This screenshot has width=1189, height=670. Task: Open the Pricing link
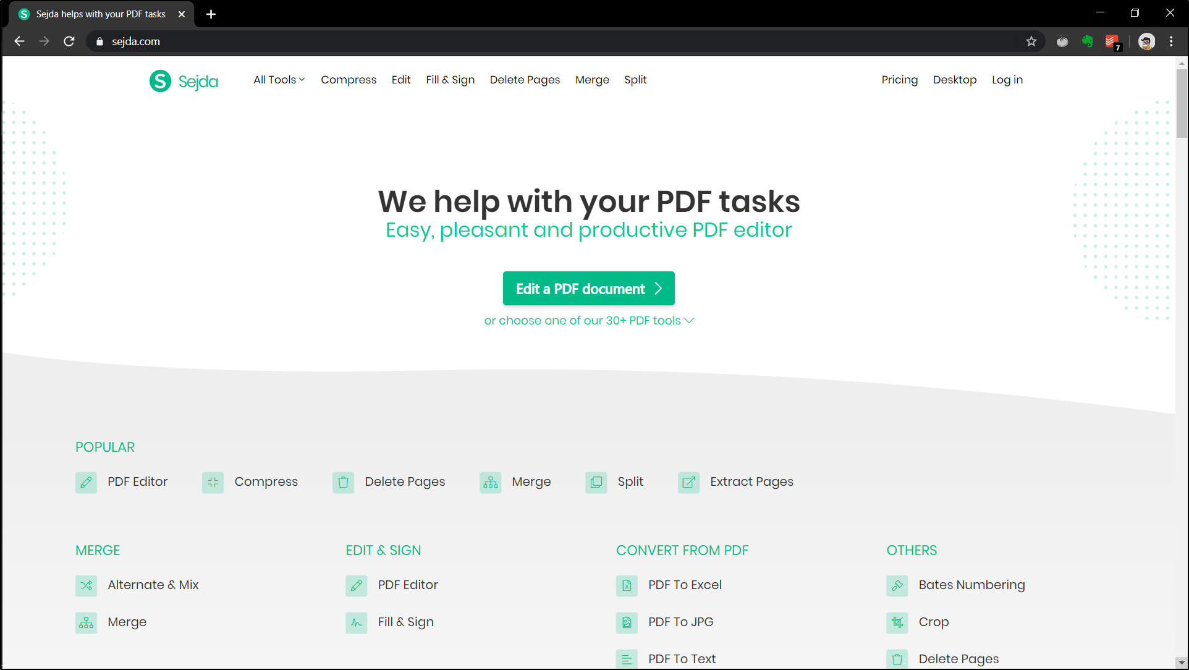[899, 80]
